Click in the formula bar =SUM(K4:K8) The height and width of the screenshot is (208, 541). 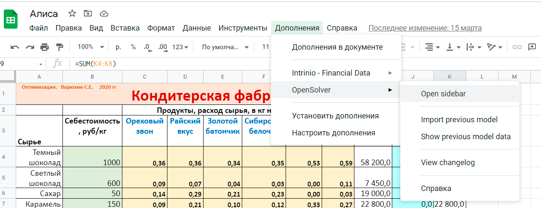tap(95, 64)
